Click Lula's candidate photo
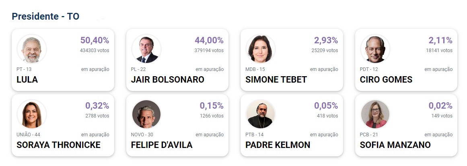Screen dimensions: 467x166 click(x=31, y=49)
